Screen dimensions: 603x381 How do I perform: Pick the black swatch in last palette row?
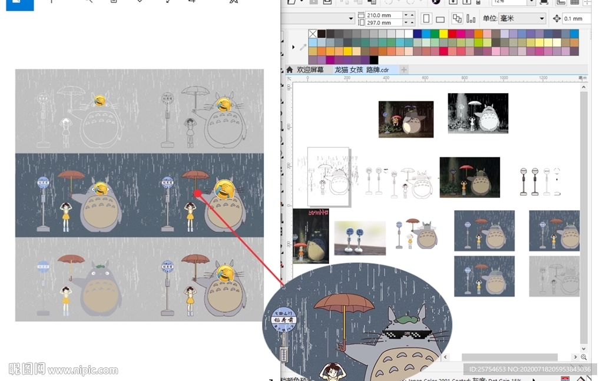pyautogui.click(x=374, y=60)
